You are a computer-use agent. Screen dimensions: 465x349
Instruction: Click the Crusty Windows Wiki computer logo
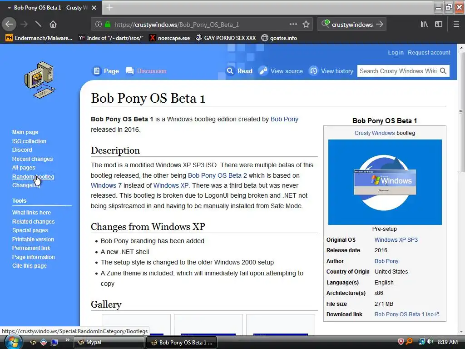pyautogui.click(x=40, y=80)
